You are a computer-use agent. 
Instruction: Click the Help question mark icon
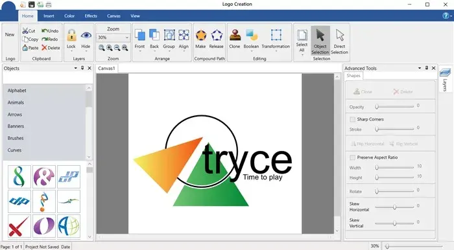(x=446, y=16)
